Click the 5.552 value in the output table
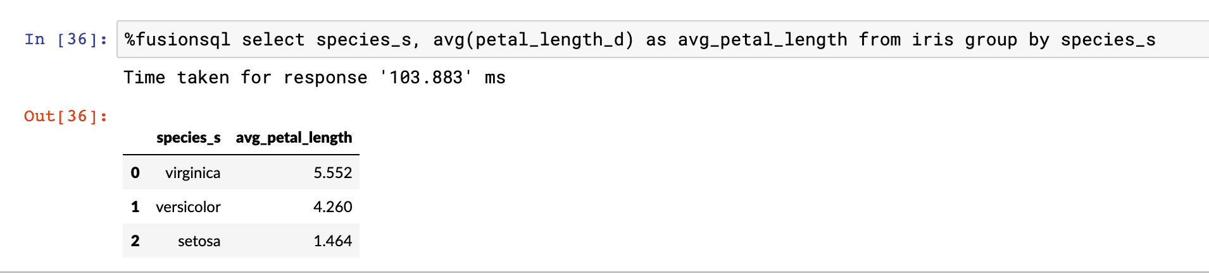The height and width of the screenshot is (274, 1209). pos(332,173)
